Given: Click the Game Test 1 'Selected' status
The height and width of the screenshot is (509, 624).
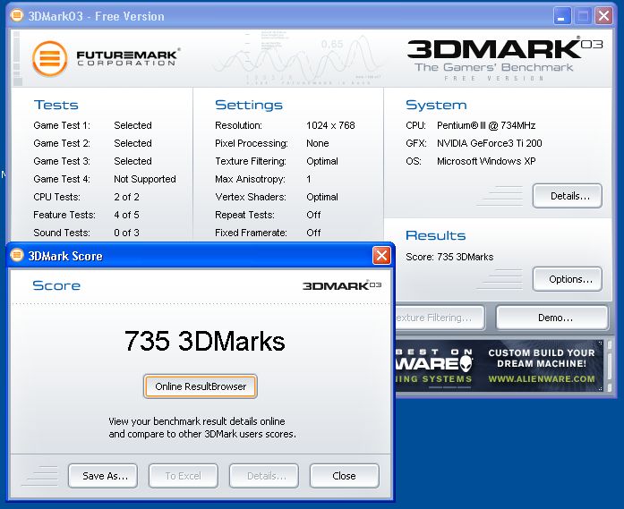Looking at the screenshot, I should point(132,125).
